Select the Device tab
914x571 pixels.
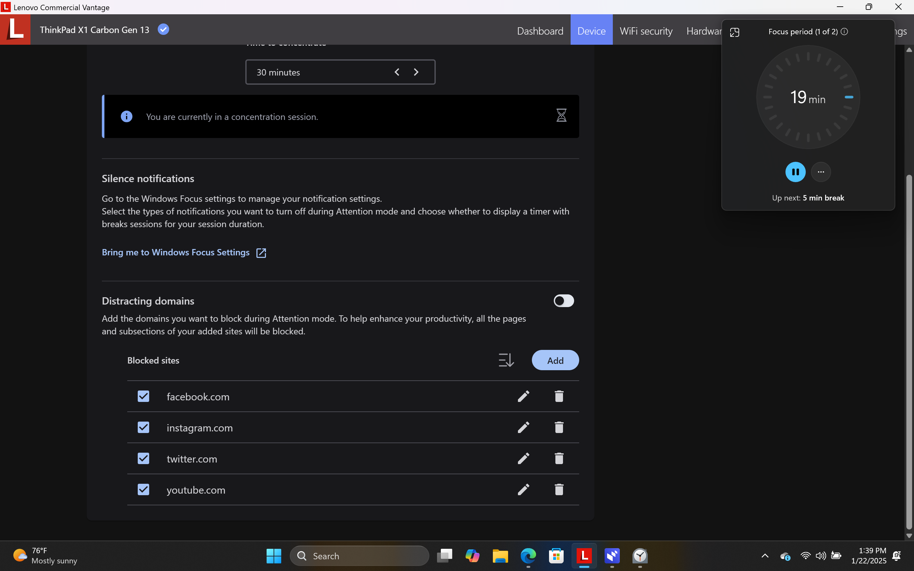[x=592, y=30]
